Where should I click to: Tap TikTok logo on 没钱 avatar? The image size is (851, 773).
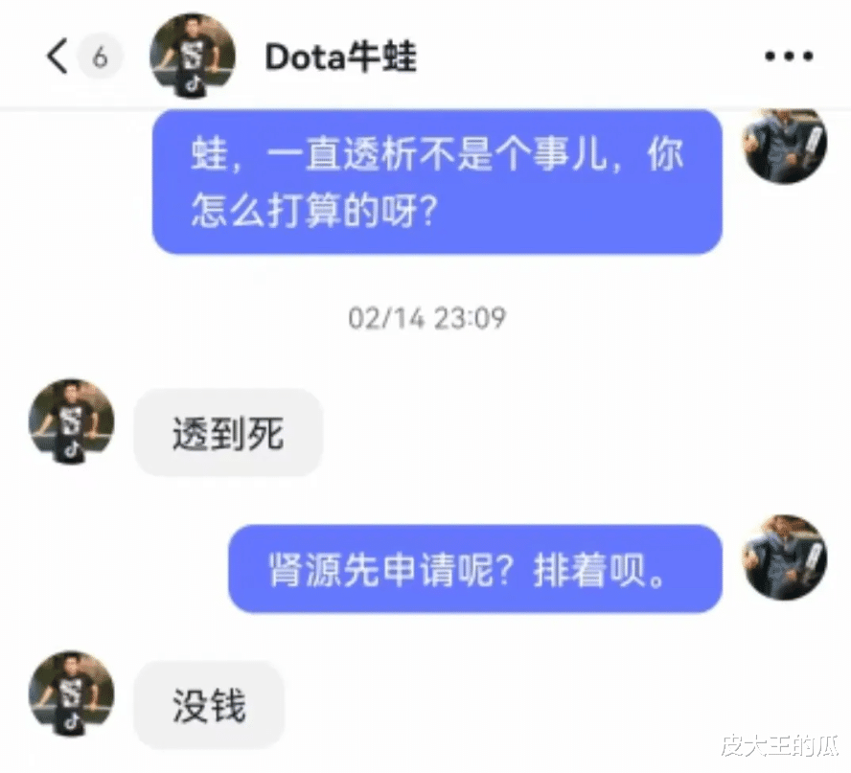click(73, 722)
